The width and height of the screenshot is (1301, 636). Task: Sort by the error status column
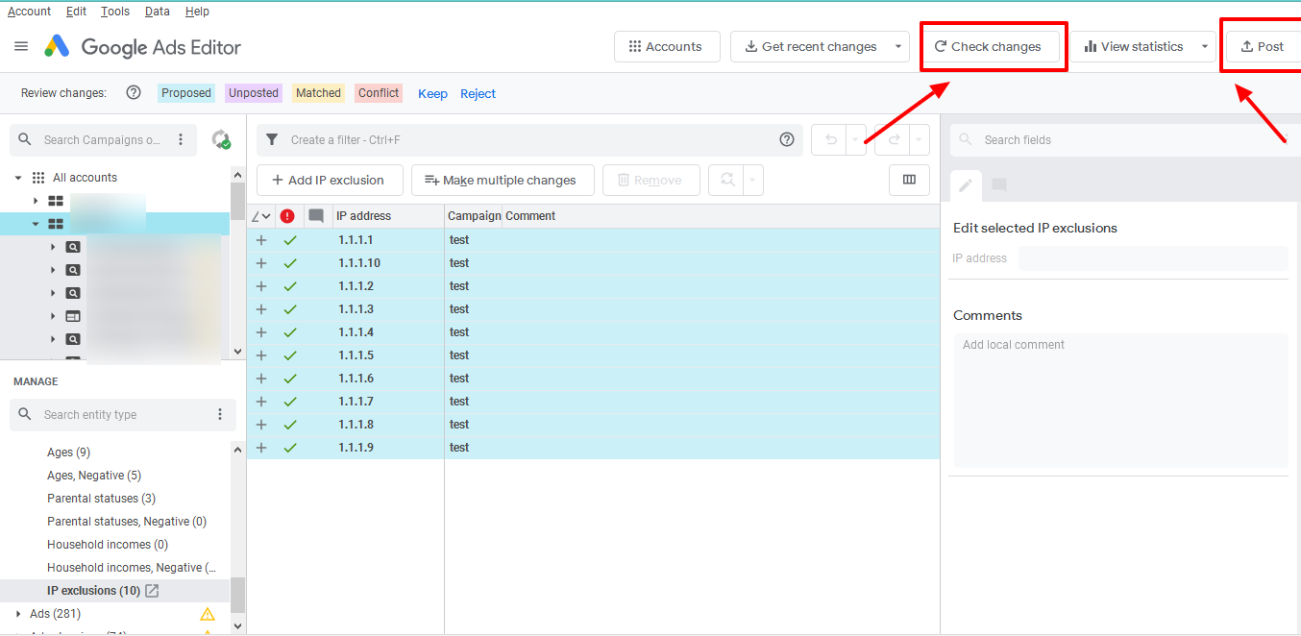click(x=287, y=216)
